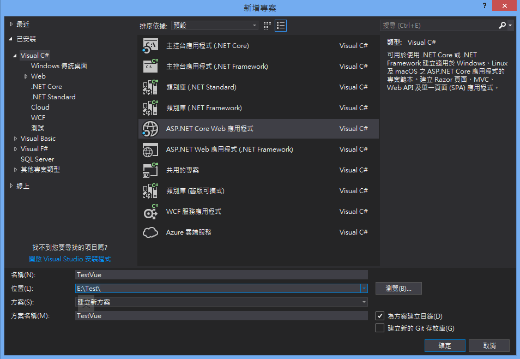Select the .NET Core category

[46, 87]
